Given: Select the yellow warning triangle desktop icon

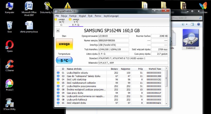Looking at the screenshot, I should click(68, 5).
